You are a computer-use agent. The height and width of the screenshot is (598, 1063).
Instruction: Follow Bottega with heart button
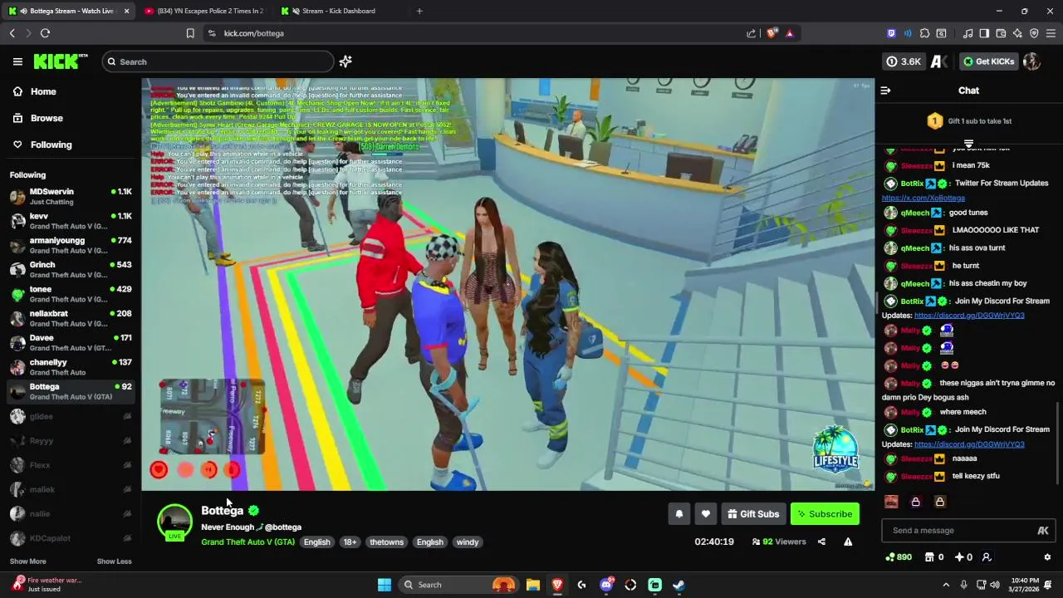[706, 514]
